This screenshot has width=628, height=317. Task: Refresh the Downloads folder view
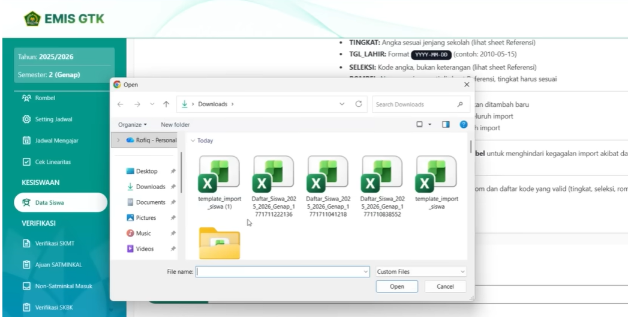pyautogui.click(x=359, y=104)
